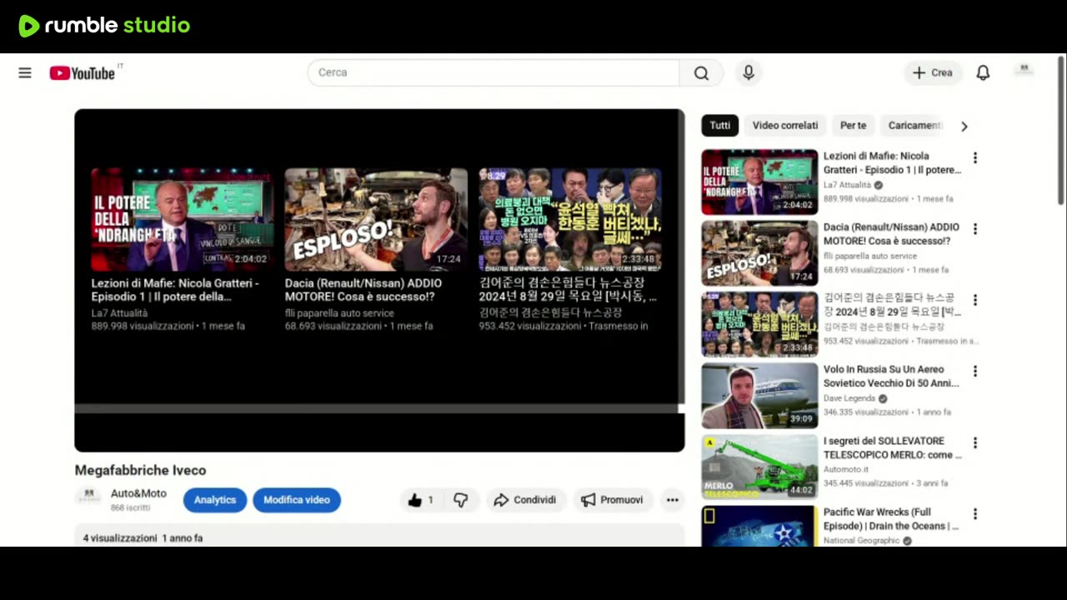Viewport: 1067px width, 600px height.
Task: Open end-screen Dacia ESPLOSO thumbnail
Action: (x=376, y=220)
